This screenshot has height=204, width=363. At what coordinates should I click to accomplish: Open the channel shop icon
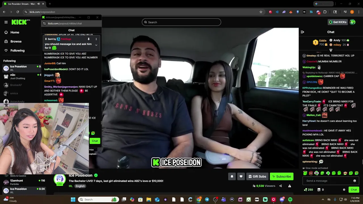pyautogui.click(x=319, y=190)
